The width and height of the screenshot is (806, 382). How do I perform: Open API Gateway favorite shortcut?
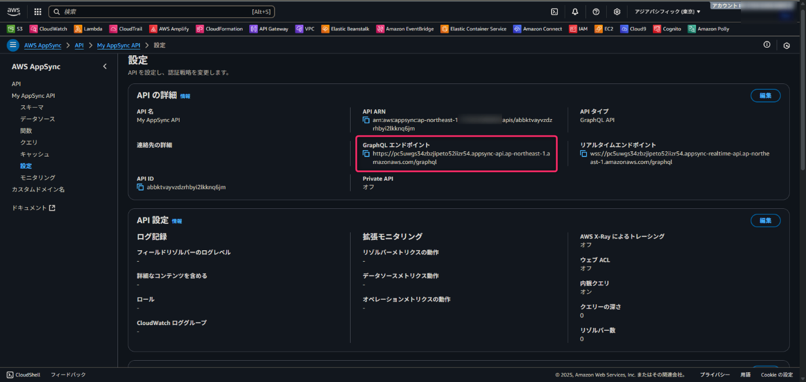click(269, 29)
